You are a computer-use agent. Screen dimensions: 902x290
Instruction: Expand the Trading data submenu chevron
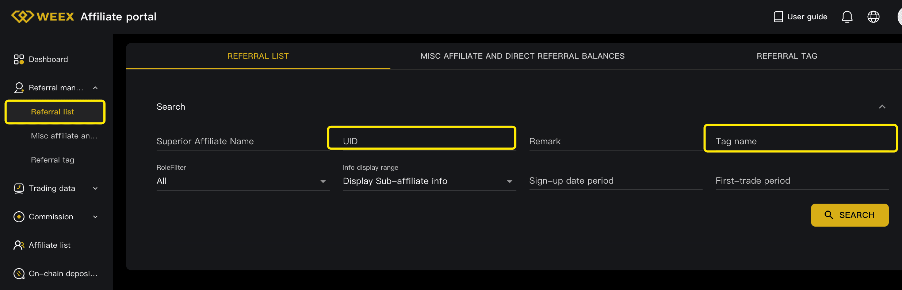coord(95,188)
